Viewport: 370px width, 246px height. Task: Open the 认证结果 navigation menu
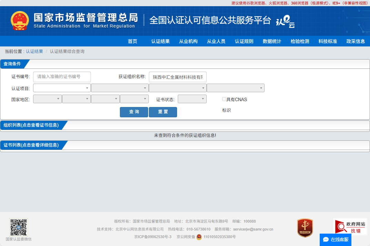pyautogui.click(x=161, y=41)
